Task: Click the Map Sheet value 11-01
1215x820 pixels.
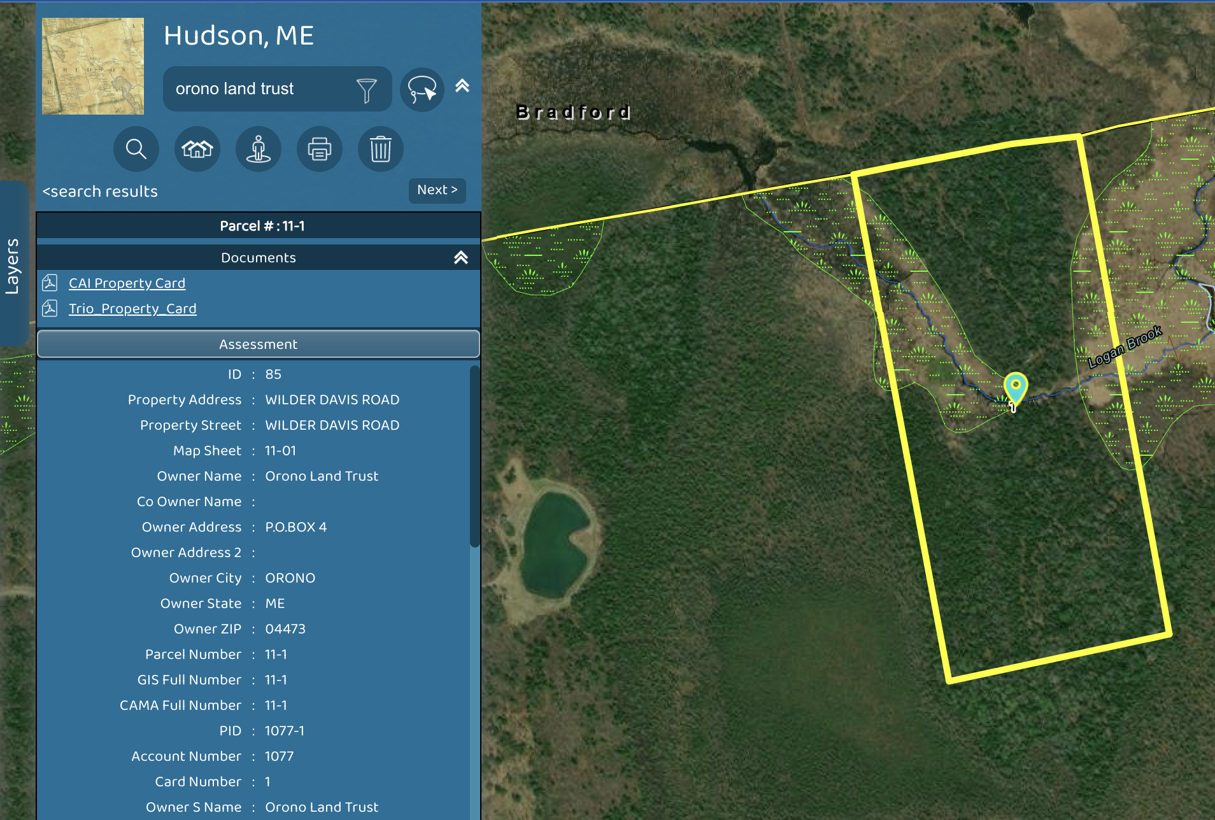Action: (280, 451)
